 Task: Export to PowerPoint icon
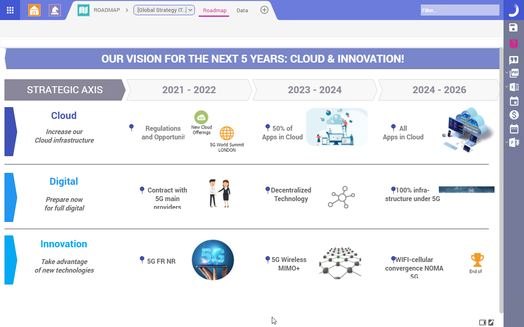coord(514,143)
